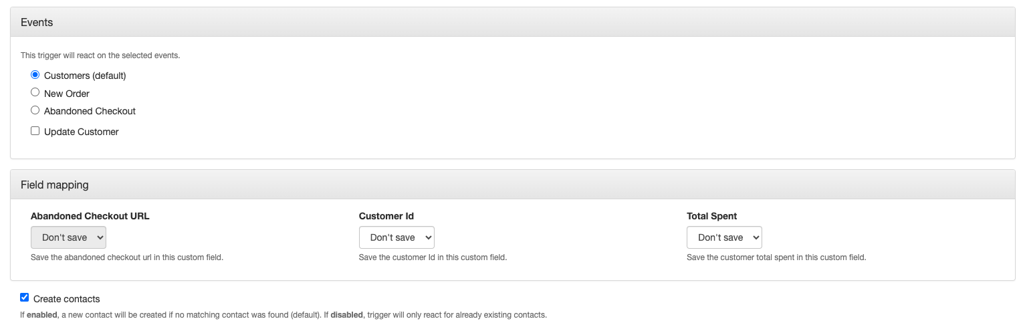Open the Abandoned Checkout URL dropdown
Viewport: 1025px width, 329px height.
pyautogui.click(x=68, y=237)
